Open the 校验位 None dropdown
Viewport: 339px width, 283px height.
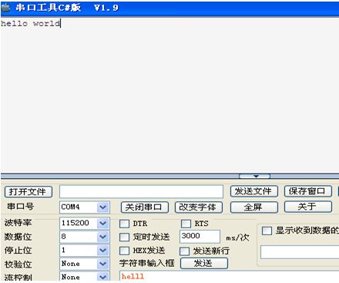pyautogui.click(x=103, y=264)
